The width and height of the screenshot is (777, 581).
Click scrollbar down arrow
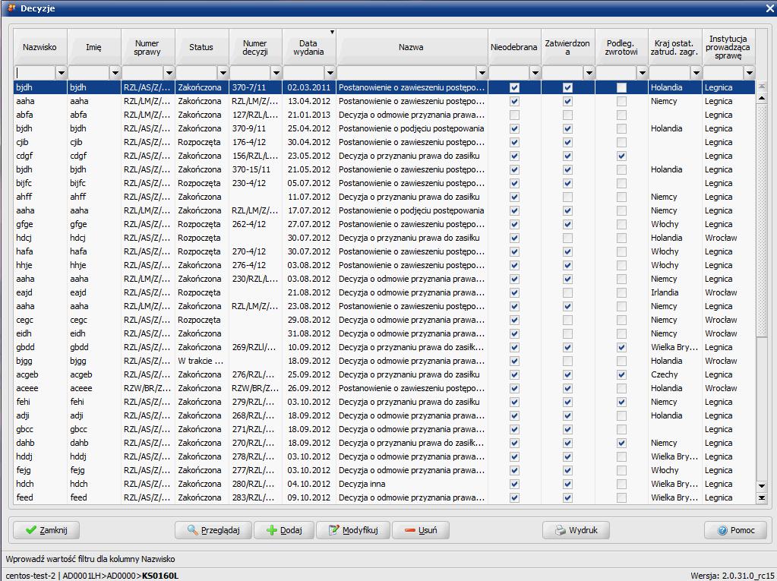(x=762, y=486)
